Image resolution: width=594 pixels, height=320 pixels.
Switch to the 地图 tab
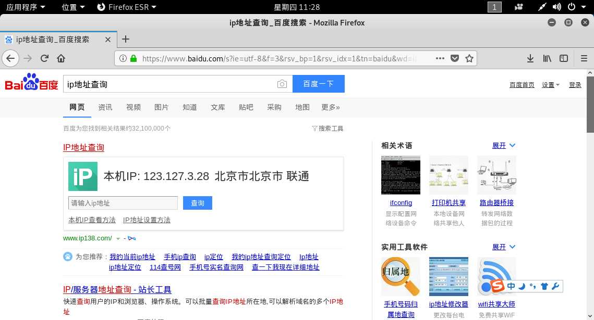click(x=302, y=107)
